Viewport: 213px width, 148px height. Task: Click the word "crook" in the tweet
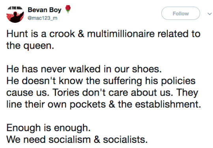click(x=62, y=34)
